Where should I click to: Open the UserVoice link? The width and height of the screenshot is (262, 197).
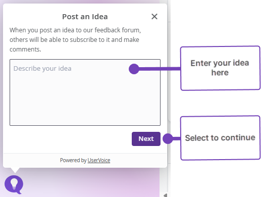click(x=99, y=160)
